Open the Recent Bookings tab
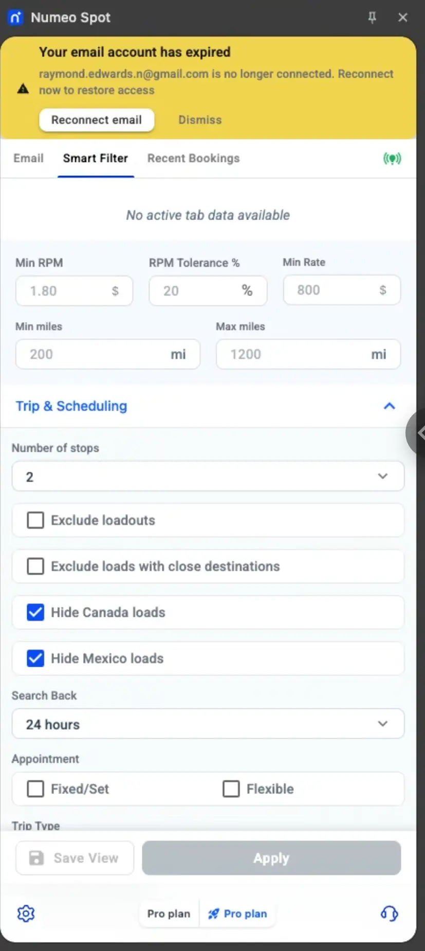Screen dimensions: 425x951 pos(193,158)
